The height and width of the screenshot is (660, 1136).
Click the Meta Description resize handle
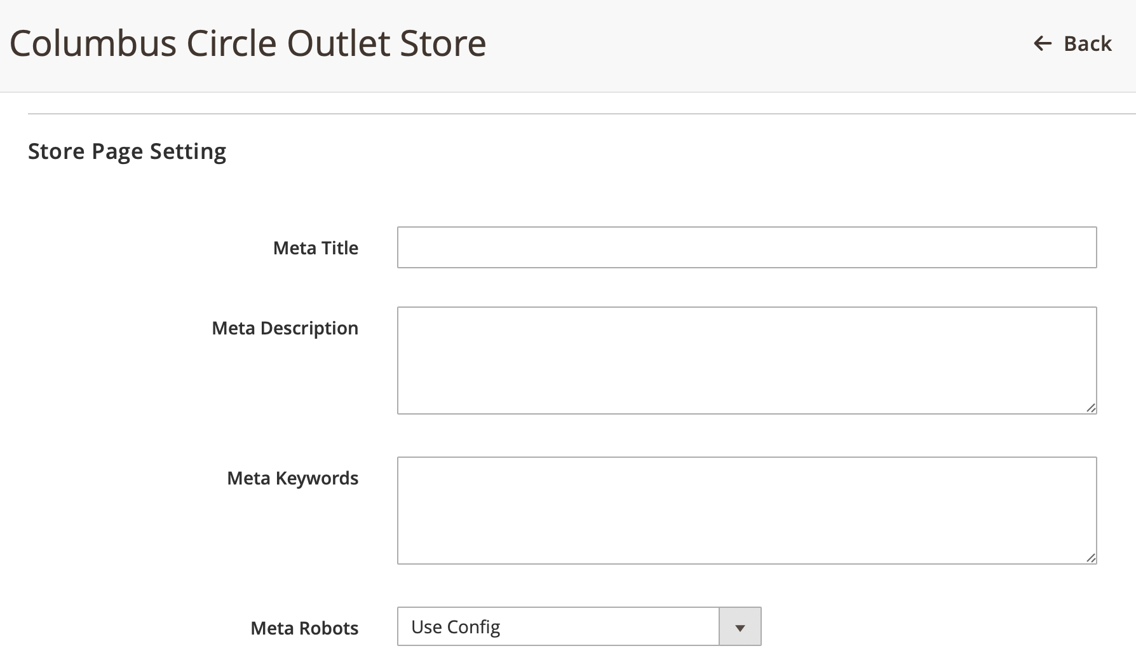pos(1090,408)
